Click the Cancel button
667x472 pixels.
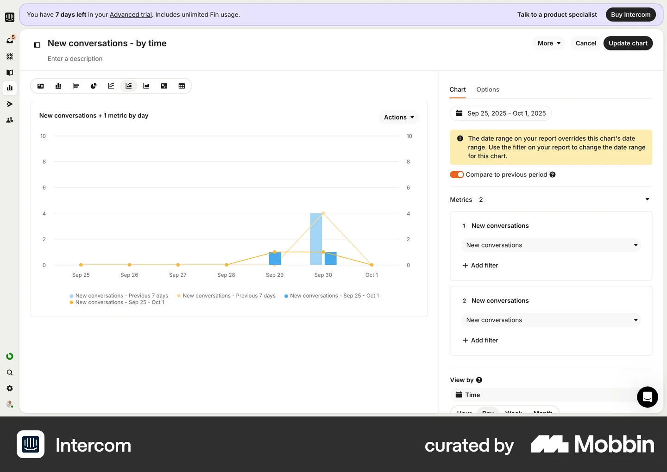[586, 43]
